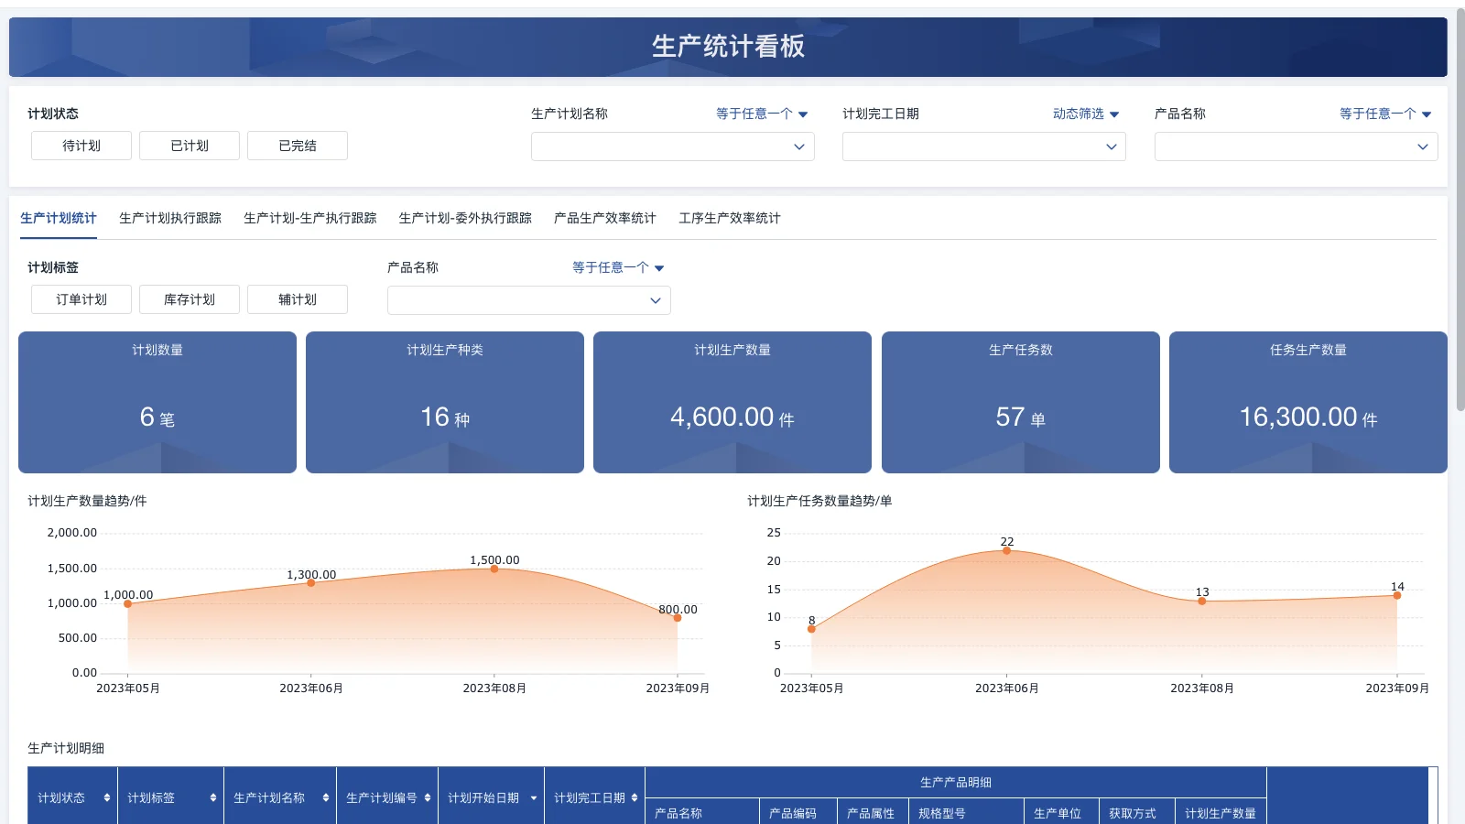Viewport: 1465px width, 824px height.
Task: Expand the 计划完工日期 date picker
Action: click(x=984, y=146)
